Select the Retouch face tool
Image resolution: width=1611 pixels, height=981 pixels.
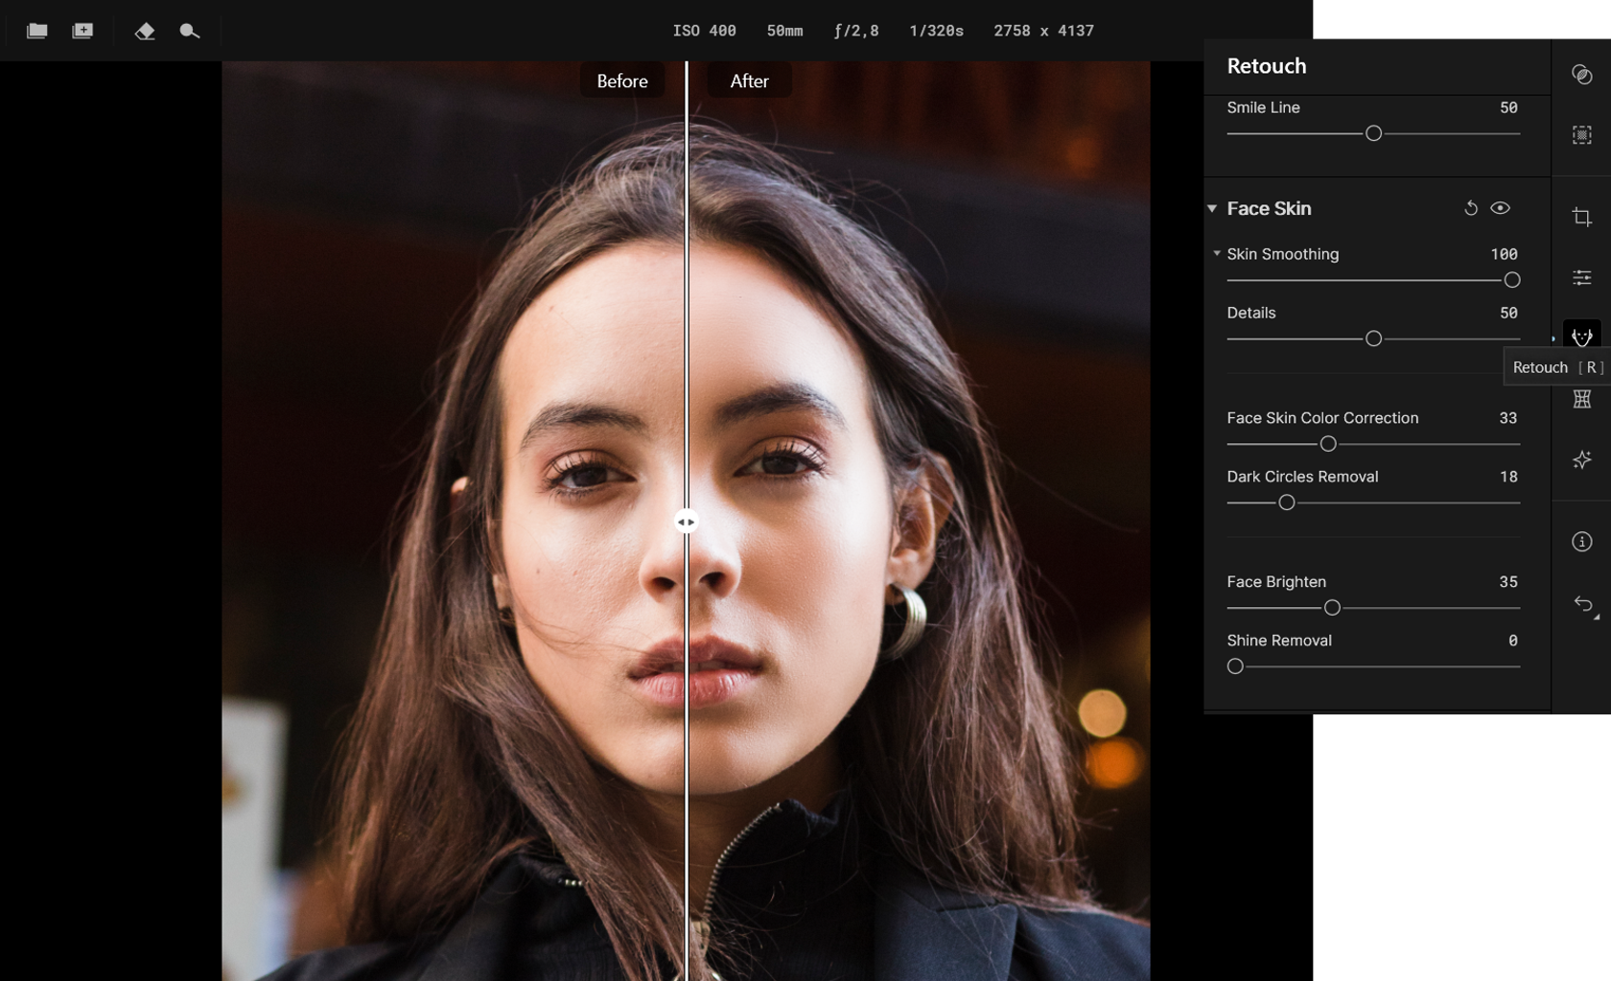[x=1582, y=336]
